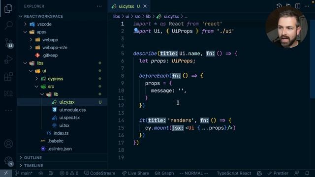Click the Copilot icon in the status bar

[259, 173]
